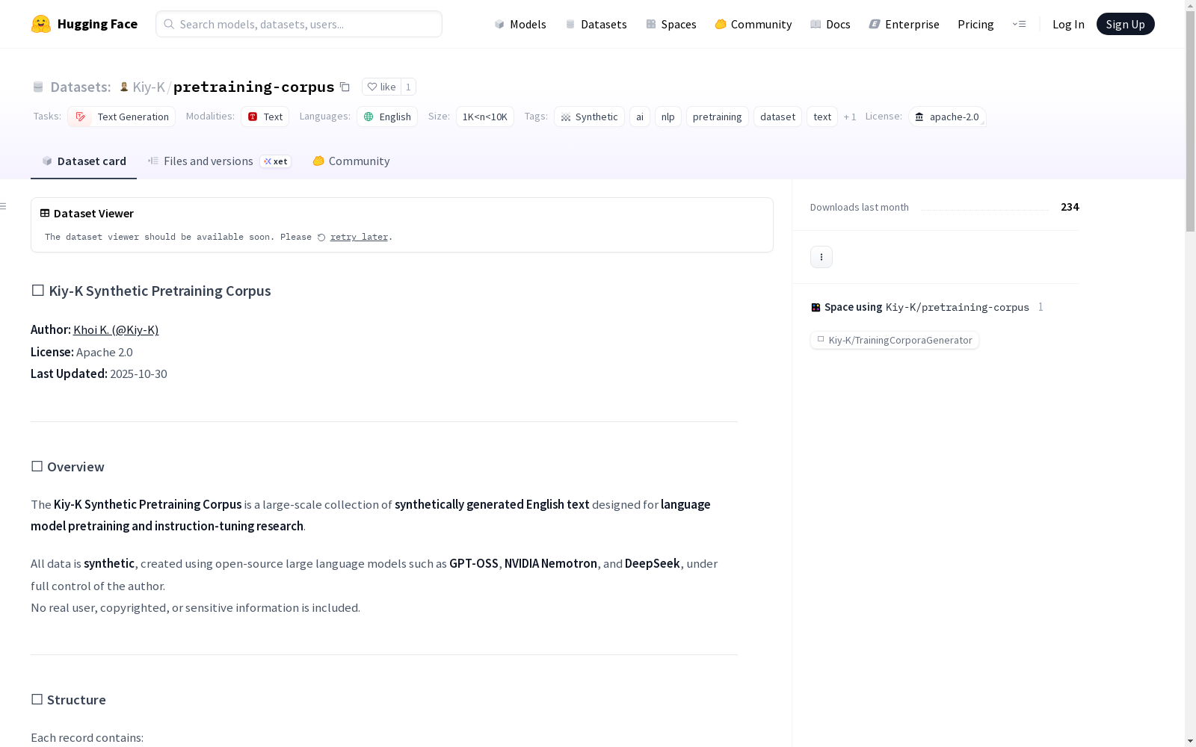The height and width of the screenshot is (747, 1196).
Task: Focus the search models, datasets, users field
Action: pyautogui.click(x=299, y=24)
